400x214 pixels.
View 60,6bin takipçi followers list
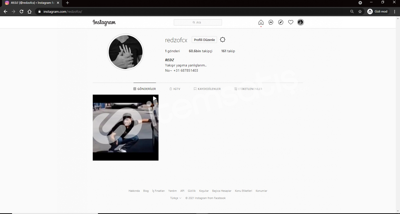pos(200,51)
